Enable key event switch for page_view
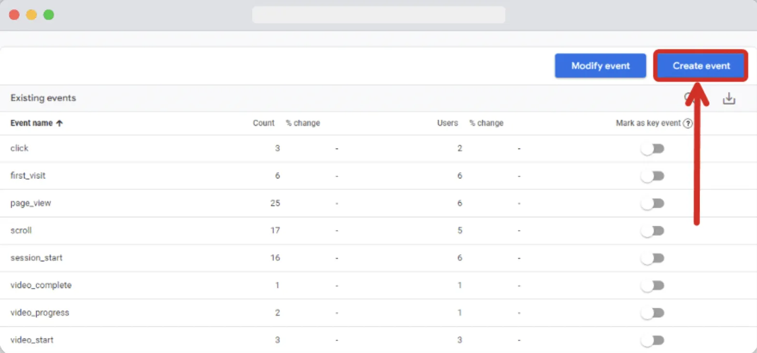This screenshot has height=353, width=757. 653,204
